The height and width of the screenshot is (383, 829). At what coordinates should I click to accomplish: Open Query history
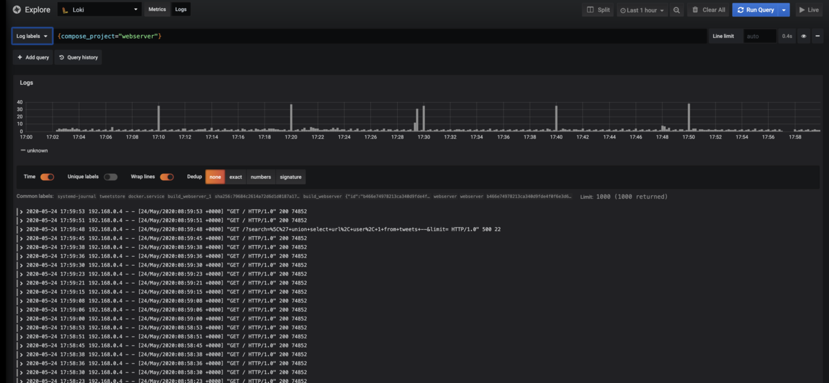pos(79,57)
